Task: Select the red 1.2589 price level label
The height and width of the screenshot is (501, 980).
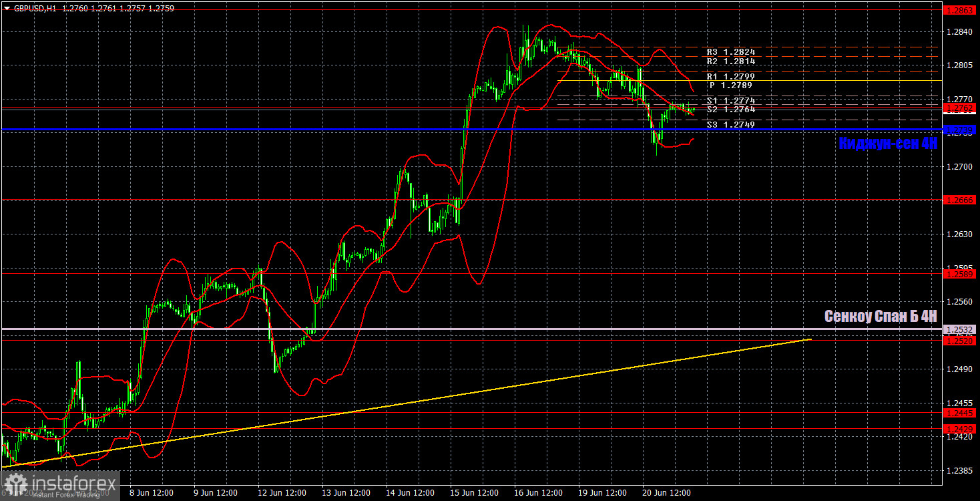Action: 960,274
